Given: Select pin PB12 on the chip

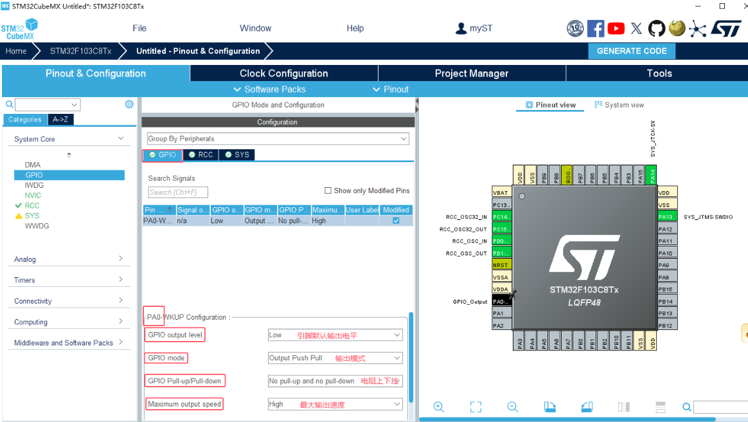Looking at the screenshot, I should pos(668,326).
